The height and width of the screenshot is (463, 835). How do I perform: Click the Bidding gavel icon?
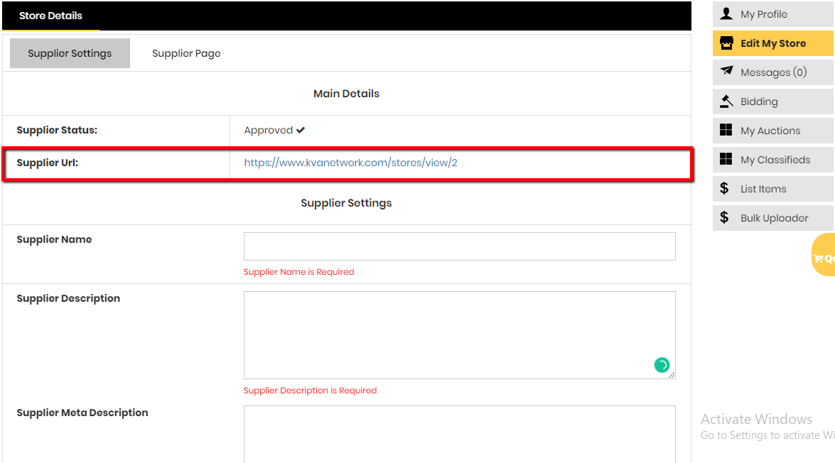(x=726, y=101)
